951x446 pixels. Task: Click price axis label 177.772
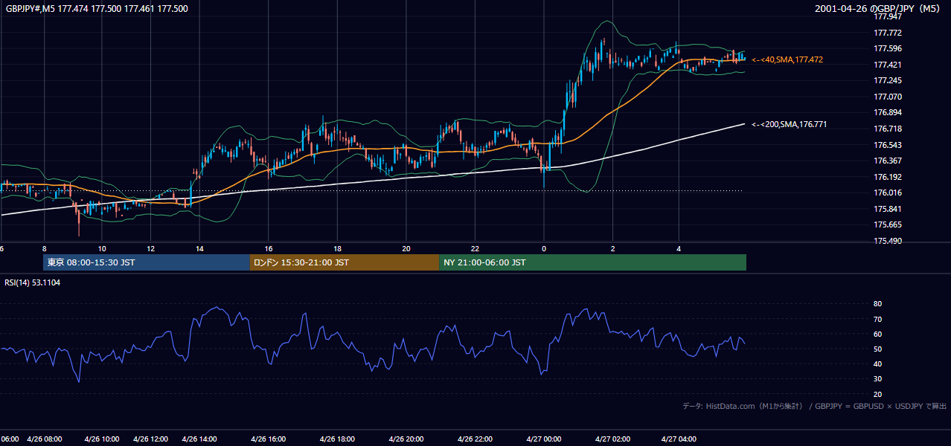tap(888, 33)
